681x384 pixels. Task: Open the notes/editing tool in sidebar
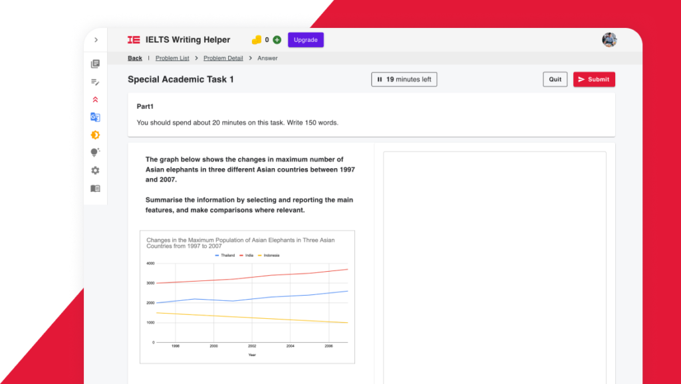pos(95,82)
